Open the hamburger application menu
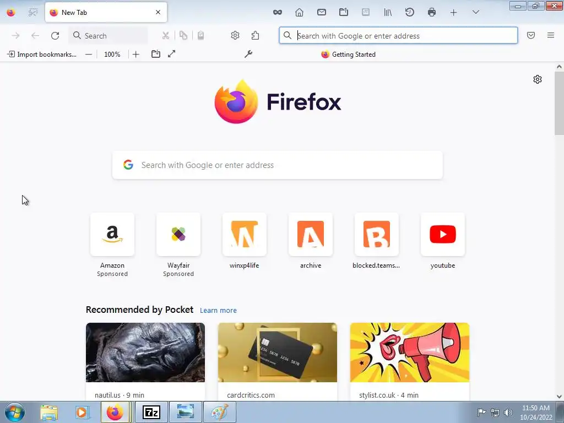This screenshot has width=564, height=423. coord(551,35)
